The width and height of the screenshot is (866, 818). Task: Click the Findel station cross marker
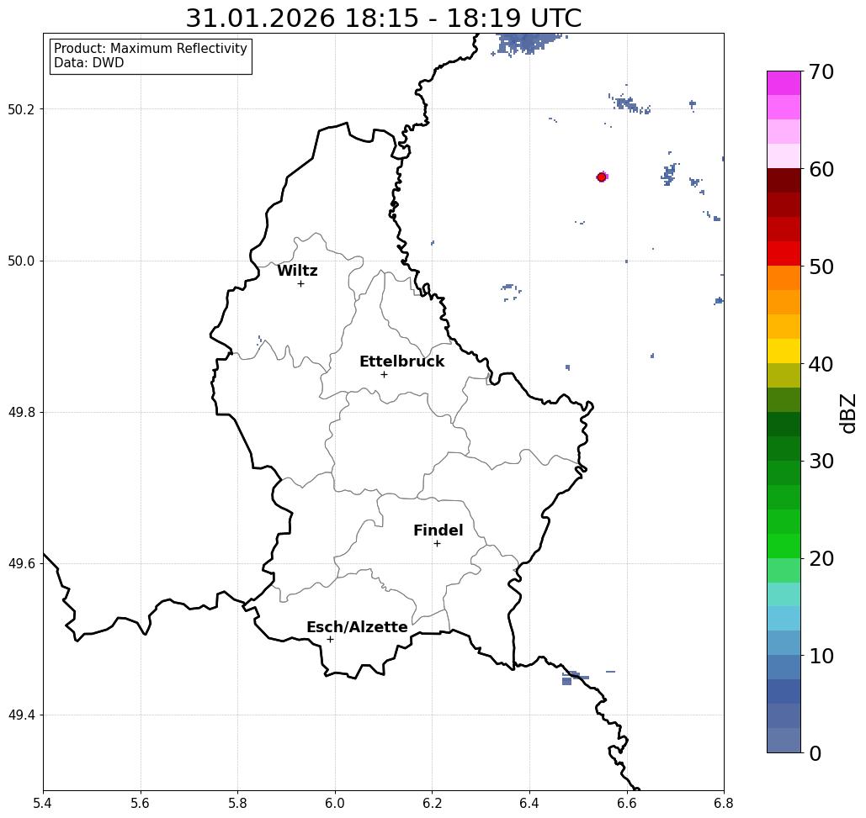(437, 544)
